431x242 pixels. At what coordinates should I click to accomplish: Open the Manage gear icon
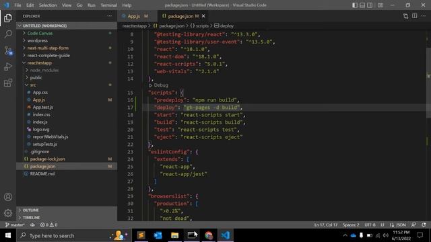pyautogui.click(x=8, y=213)
